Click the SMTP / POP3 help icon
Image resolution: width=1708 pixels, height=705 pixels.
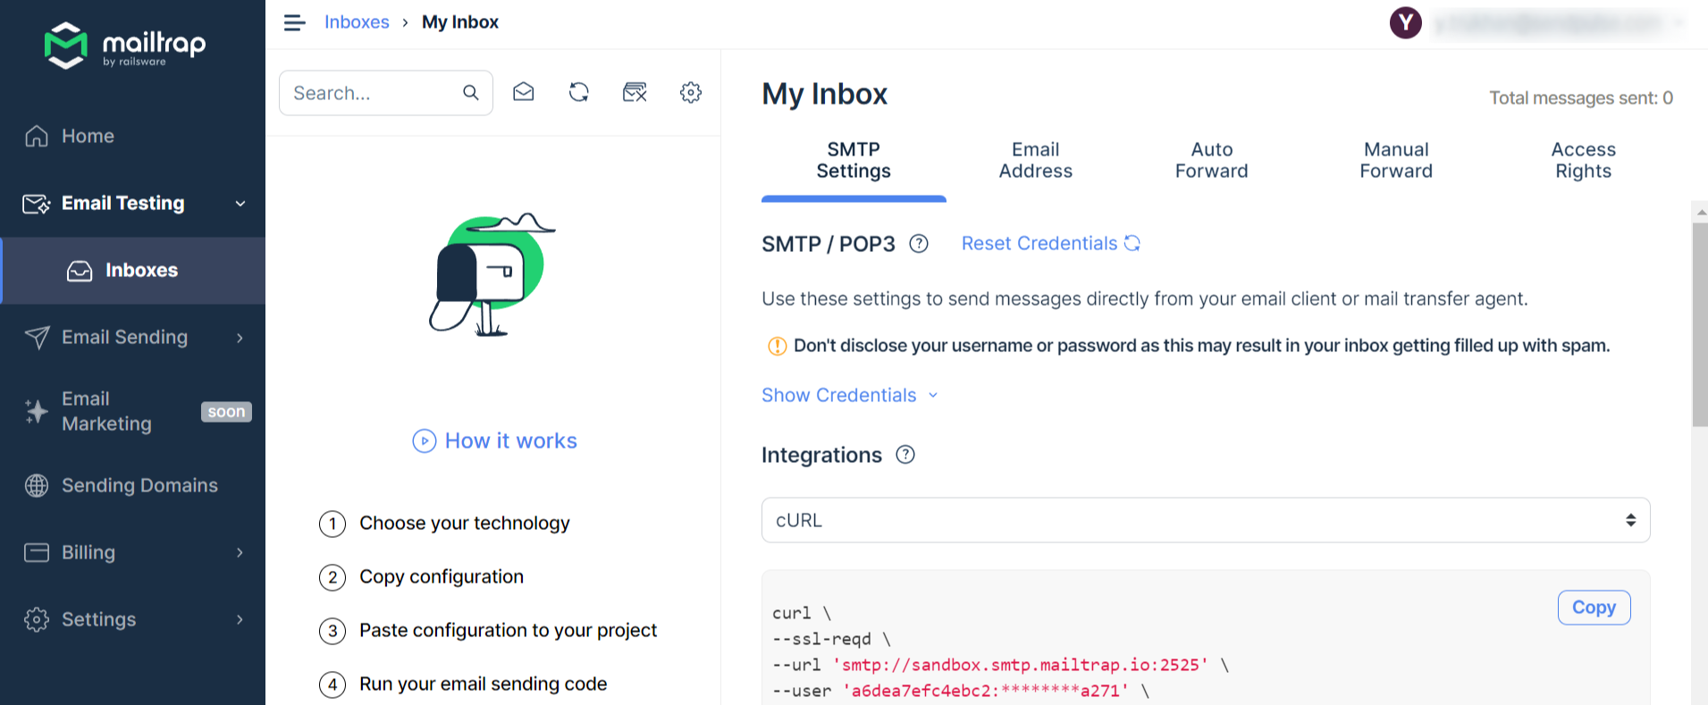(919, 244)
